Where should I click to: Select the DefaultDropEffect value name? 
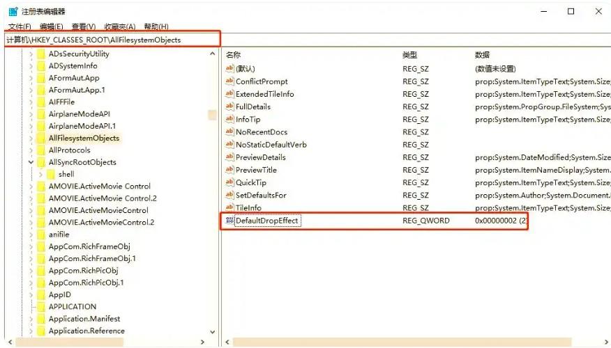pyautogui.click(x=267, y=221)
